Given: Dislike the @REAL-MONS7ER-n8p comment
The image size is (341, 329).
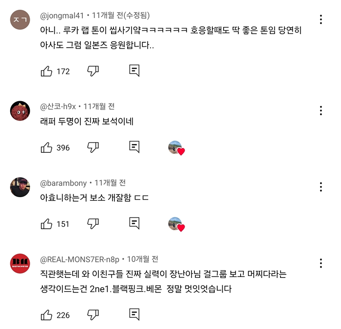Looking at the screenshot, I should coord(93,315).
